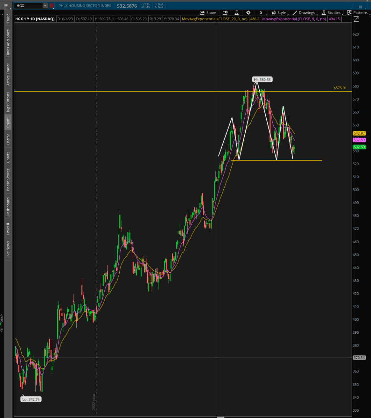The image size is (371, 418).
Task: Switch to the Trade side tab
Action: pyautogui.click(x=8, y=18)
